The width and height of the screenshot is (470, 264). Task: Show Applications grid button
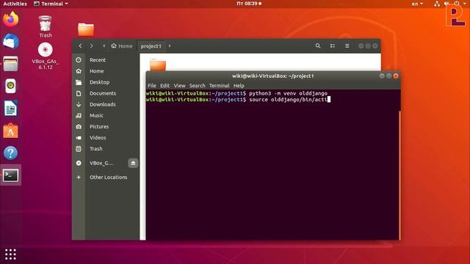[10, 254]
